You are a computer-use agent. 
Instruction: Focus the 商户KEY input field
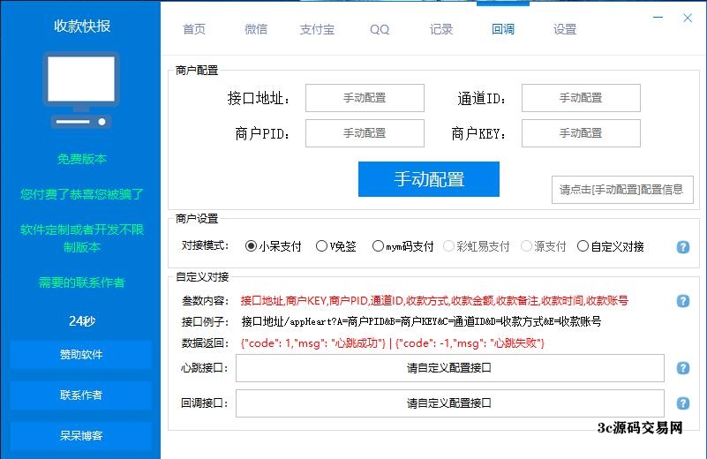click(581, 133)
